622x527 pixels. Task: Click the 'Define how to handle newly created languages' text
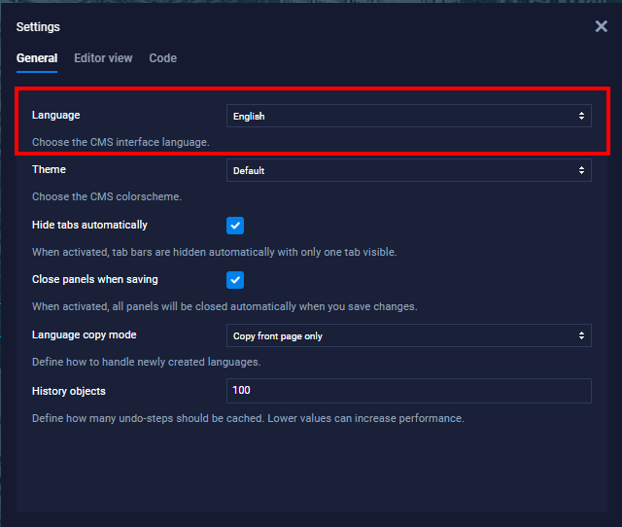[x=146, y=362]
